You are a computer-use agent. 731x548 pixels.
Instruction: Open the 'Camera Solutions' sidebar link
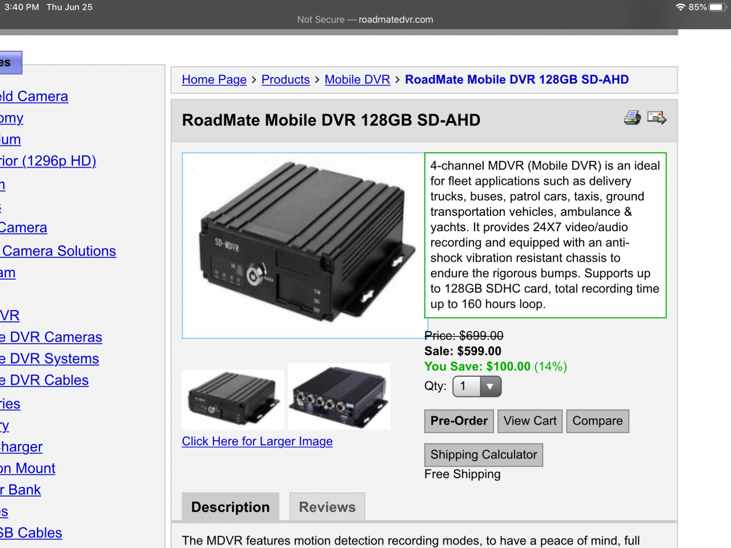coord(58,251)
